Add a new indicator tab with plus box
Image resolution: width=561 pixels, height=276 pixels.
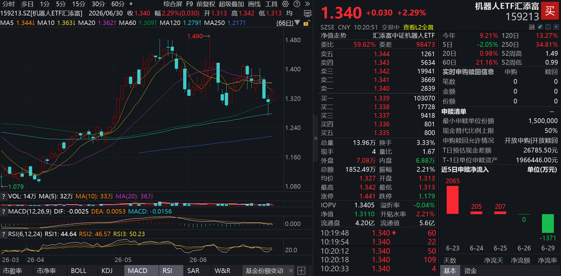[301, 271]
